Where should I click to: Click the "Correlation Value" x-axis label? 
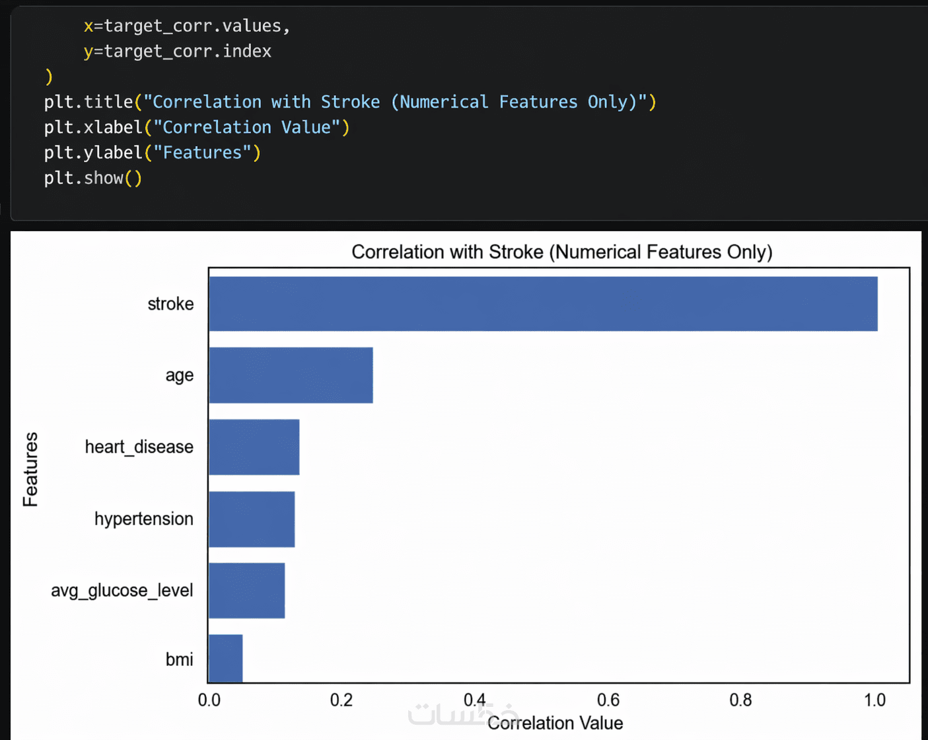[555, 723]
